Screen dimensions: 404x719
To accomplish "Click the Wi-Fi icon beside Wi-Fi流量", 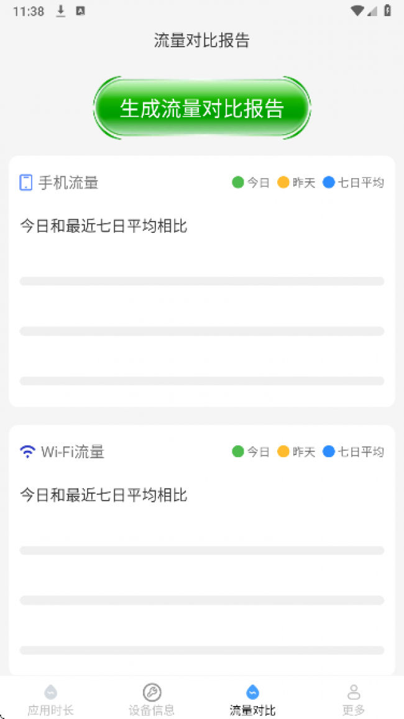I will 27,451.
